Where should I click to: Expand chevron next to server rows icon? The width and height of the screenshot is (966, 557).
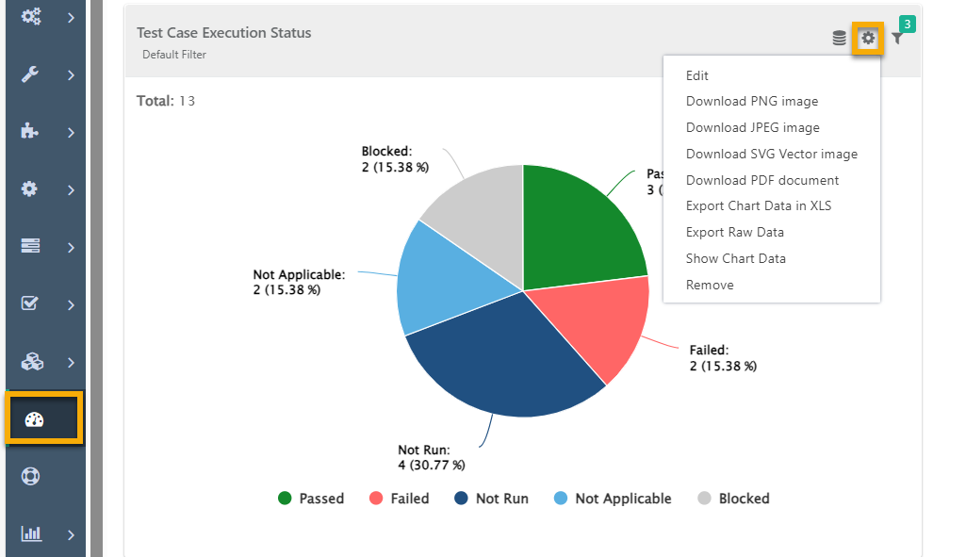coord(71,247)
